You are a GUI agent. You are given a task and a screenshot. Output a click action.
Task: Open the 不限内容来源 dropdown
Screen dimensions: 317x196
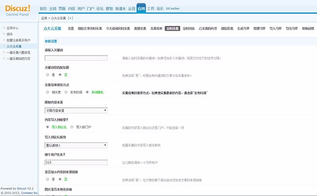click(x=76, y=111)
